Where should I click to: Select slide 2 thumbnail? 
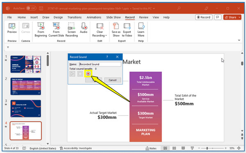click(x=26, y=86)
